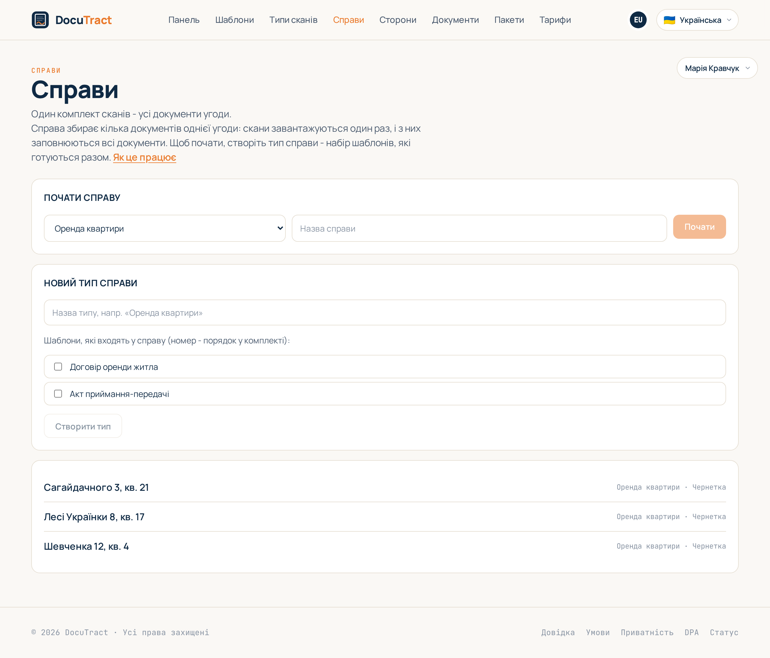Go to Пакети in the nav bar
The width and height of the screenshot is (770, 658).
(x=509, y=20)
